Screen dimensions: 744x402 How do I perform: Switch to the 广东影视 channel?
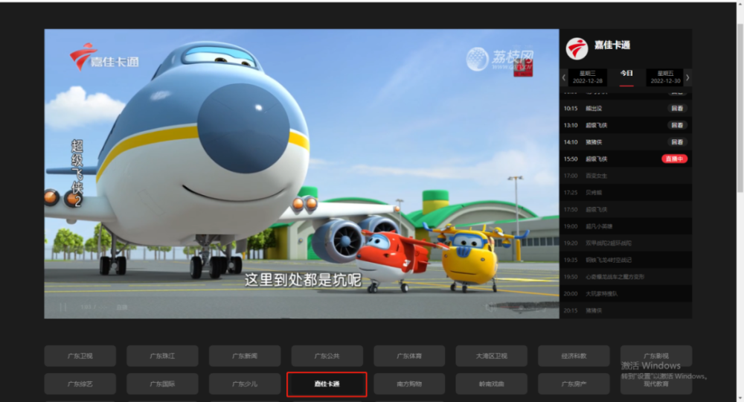point(656,356)
